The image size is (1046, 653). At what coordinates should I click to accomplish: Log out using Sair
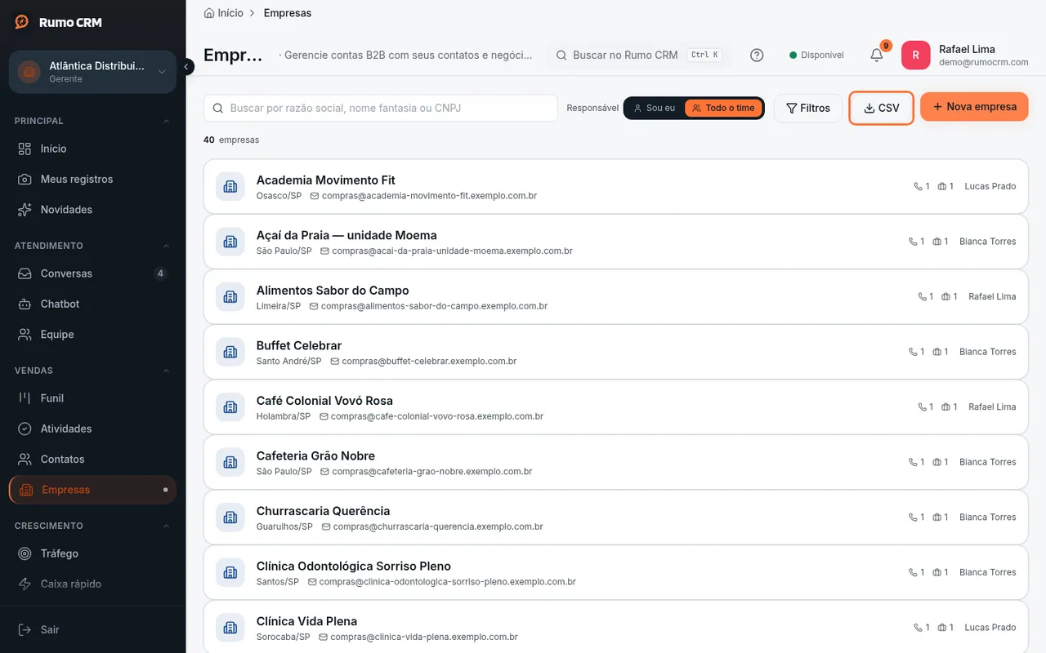click(x=92, y=629)
